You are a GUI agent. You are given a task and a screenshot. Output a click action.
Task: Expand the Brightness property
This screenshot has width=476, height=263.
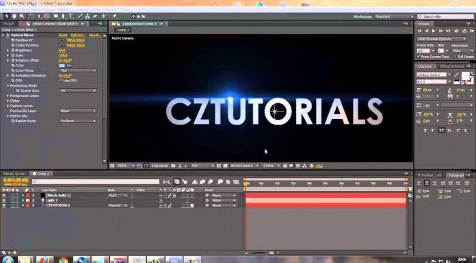tap(8, 51)
